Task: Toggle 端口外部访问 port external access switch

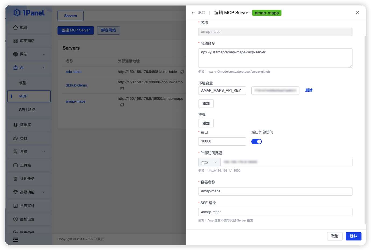Action: (x=256, y=141)
